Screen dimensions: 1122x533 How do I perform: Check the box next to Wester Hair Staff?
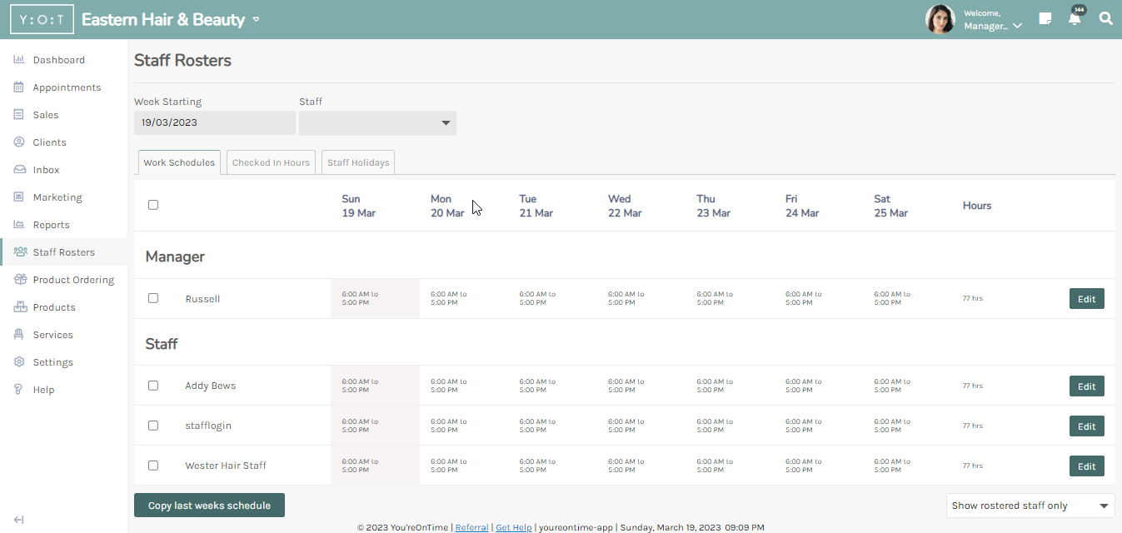(153, 466)
